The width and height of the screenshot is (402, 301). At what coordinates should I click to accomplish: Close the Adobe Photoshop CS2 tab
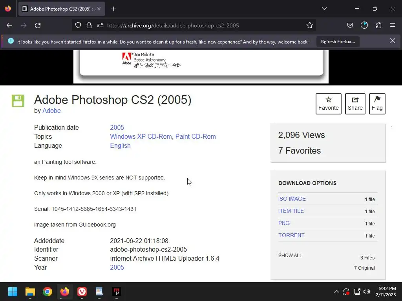99,9
